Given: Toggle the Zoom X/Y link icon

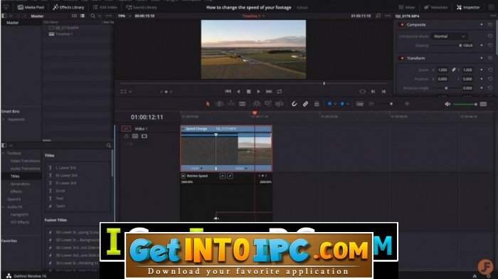Looking at the screenshot, I should click(454, 70).
